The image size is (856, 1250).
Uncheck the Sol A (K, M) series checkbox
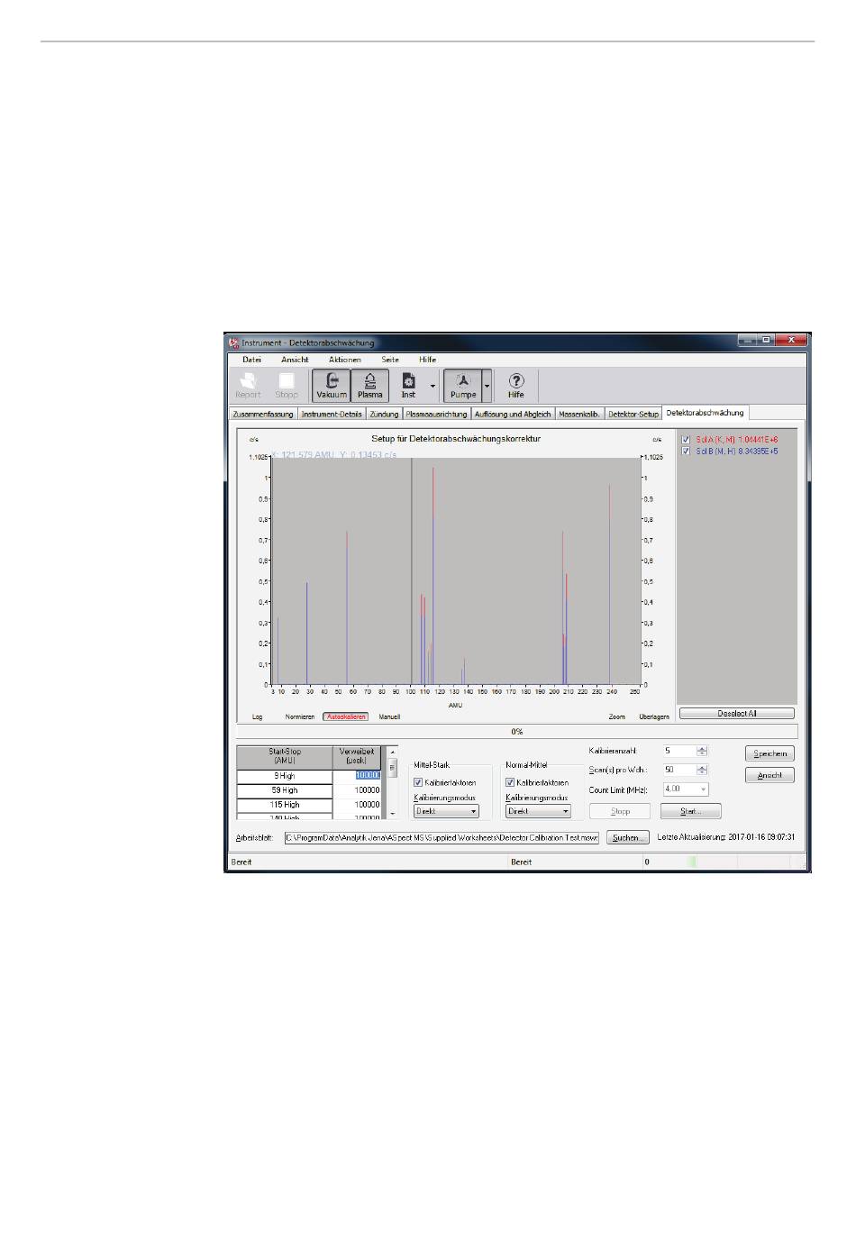(x=686, y=440)
